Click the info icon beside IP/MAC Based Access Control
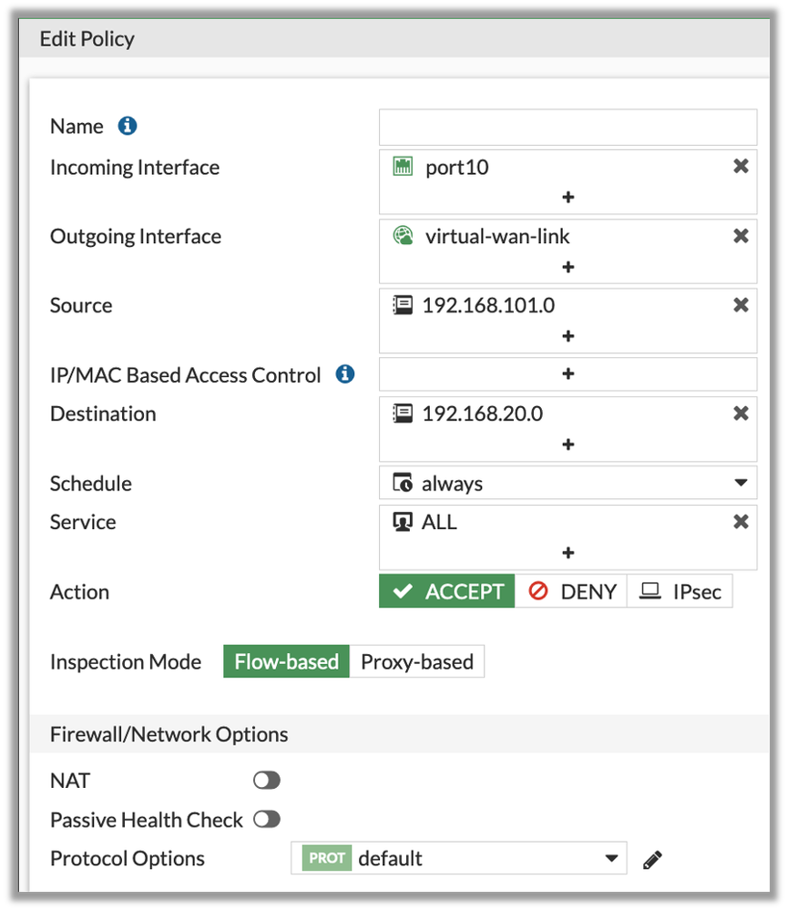This screenshot has width=787, height=910. pos(345,374)
